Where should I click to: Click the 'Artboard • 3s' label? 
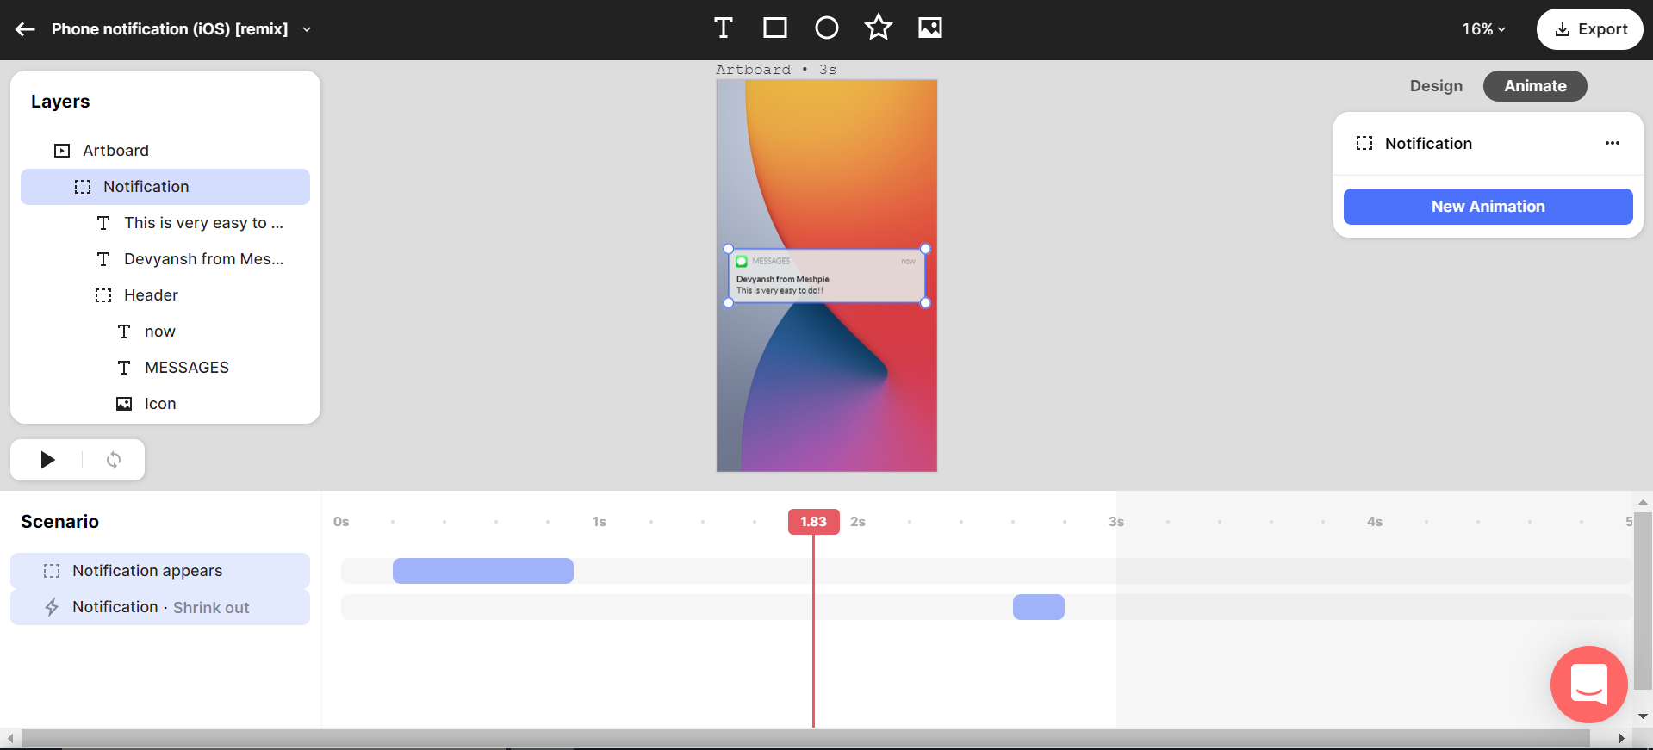pos(776,70)
